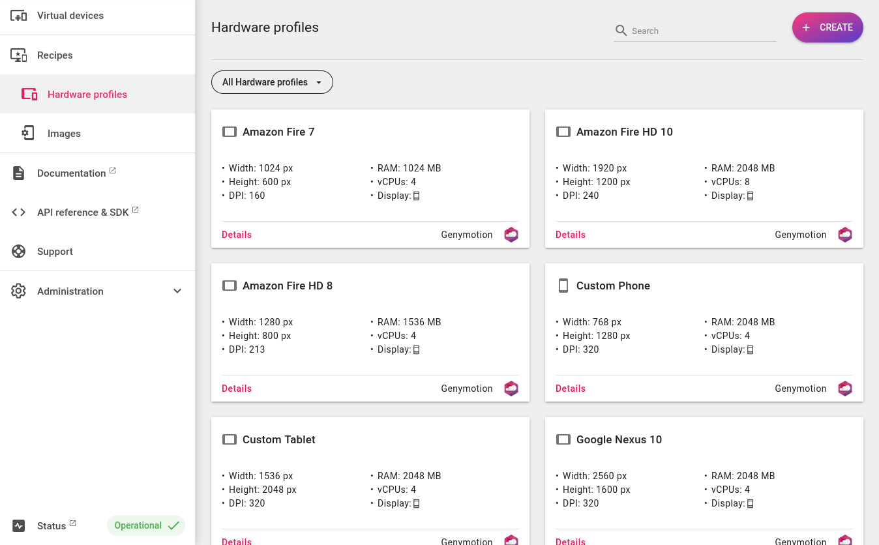Click the Amazon Fire 7 tablet icon
Image resolution: width=879 pixels, height=545 pixels.
pyautogui.click(x=230, y=132)
